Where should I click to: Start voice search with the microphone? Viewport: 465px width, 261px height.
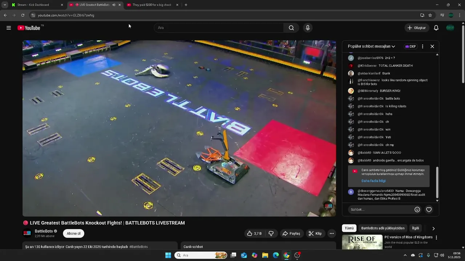(308, 28)
